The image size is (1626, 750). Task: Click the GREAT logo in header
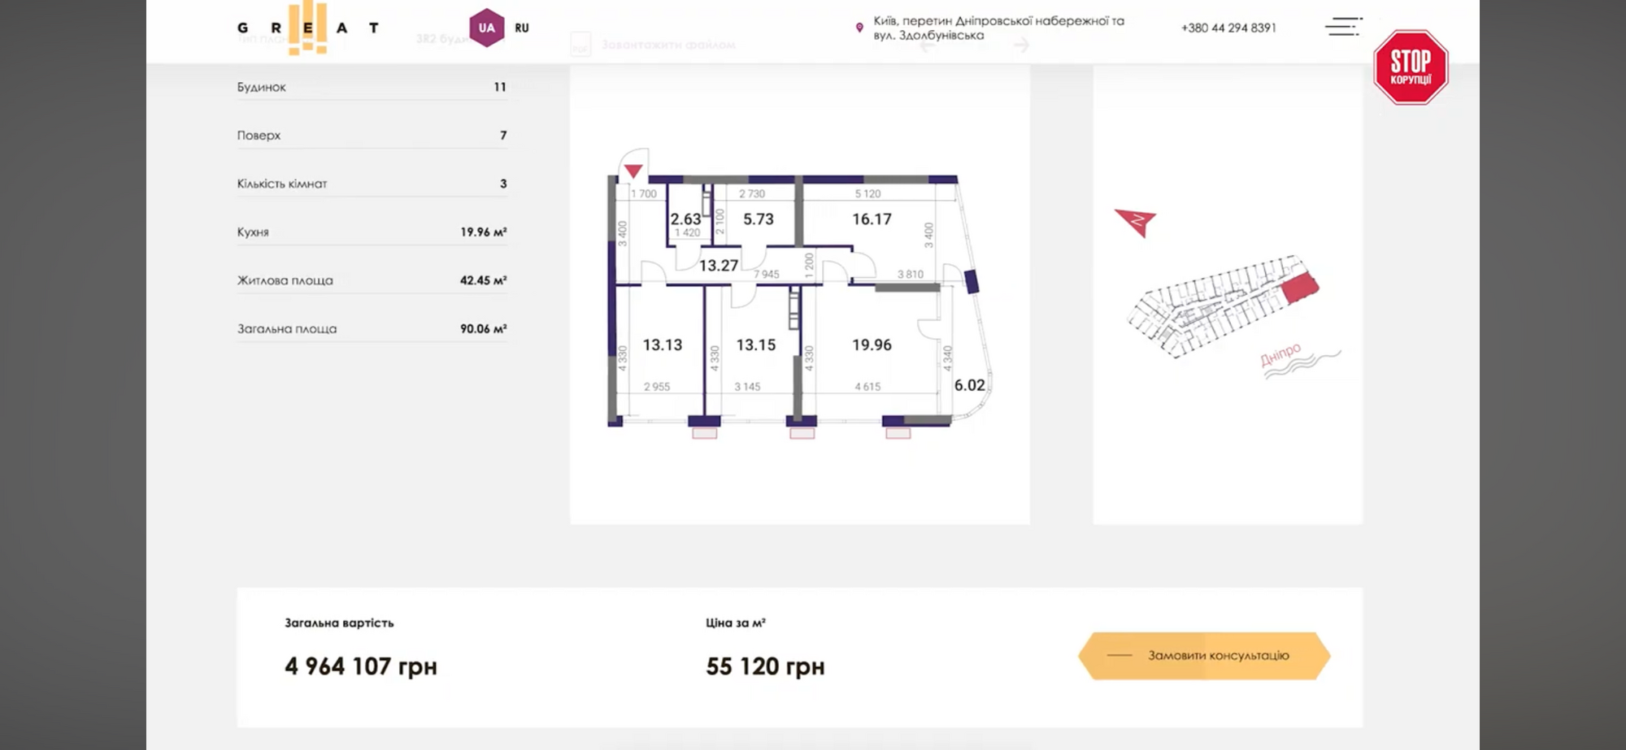pos(307,28)
